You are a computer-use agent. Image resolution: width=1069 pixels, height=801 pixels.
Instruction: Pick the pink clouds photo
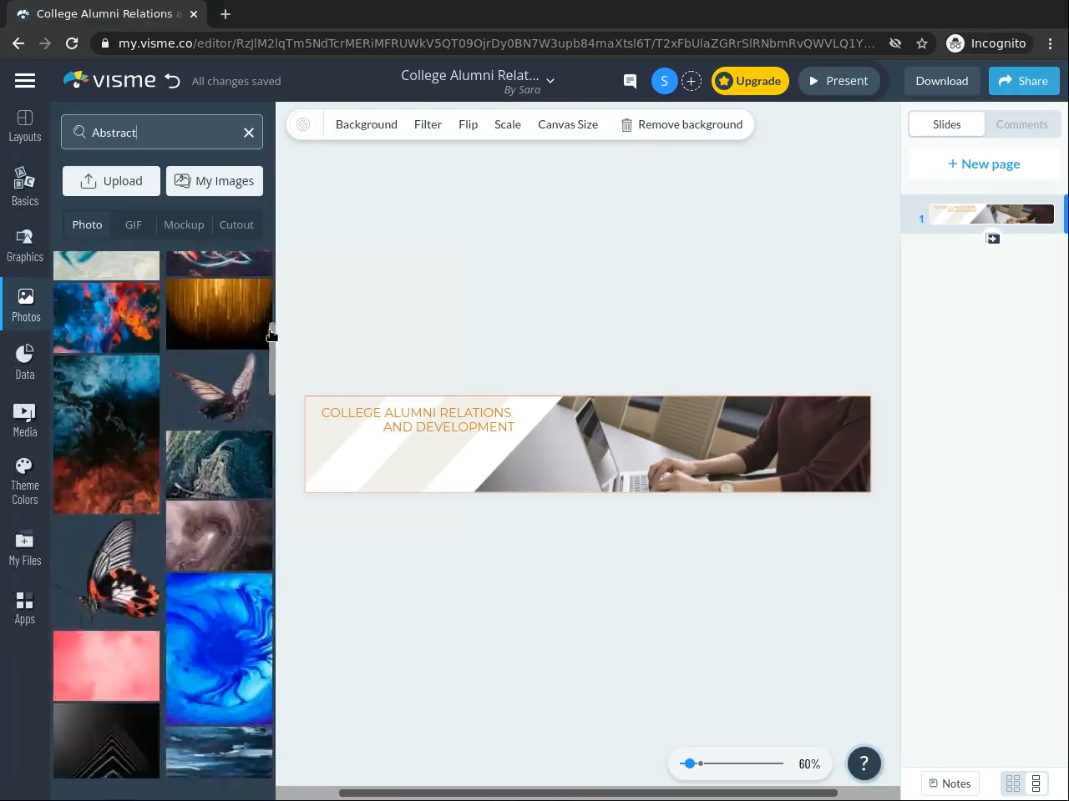pyautogui.click(x=106, y=666)
